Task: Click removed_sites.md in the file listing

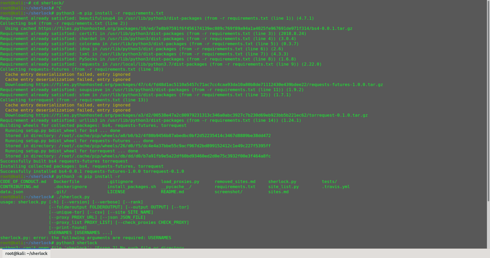Action: [235, 182]
